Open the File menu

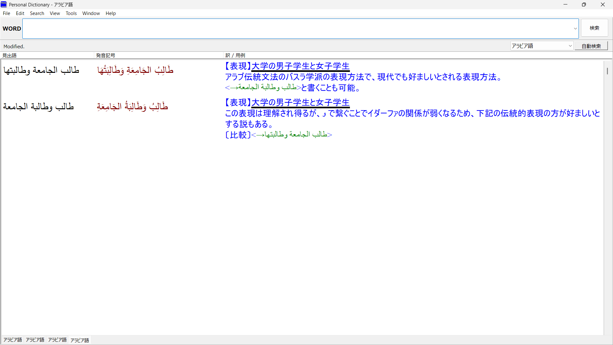click(x=6, y=13)
